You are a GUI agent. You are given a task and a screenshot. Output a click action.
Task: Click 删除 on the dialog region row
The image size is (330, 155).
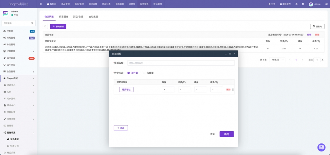(x=228, y=90)
